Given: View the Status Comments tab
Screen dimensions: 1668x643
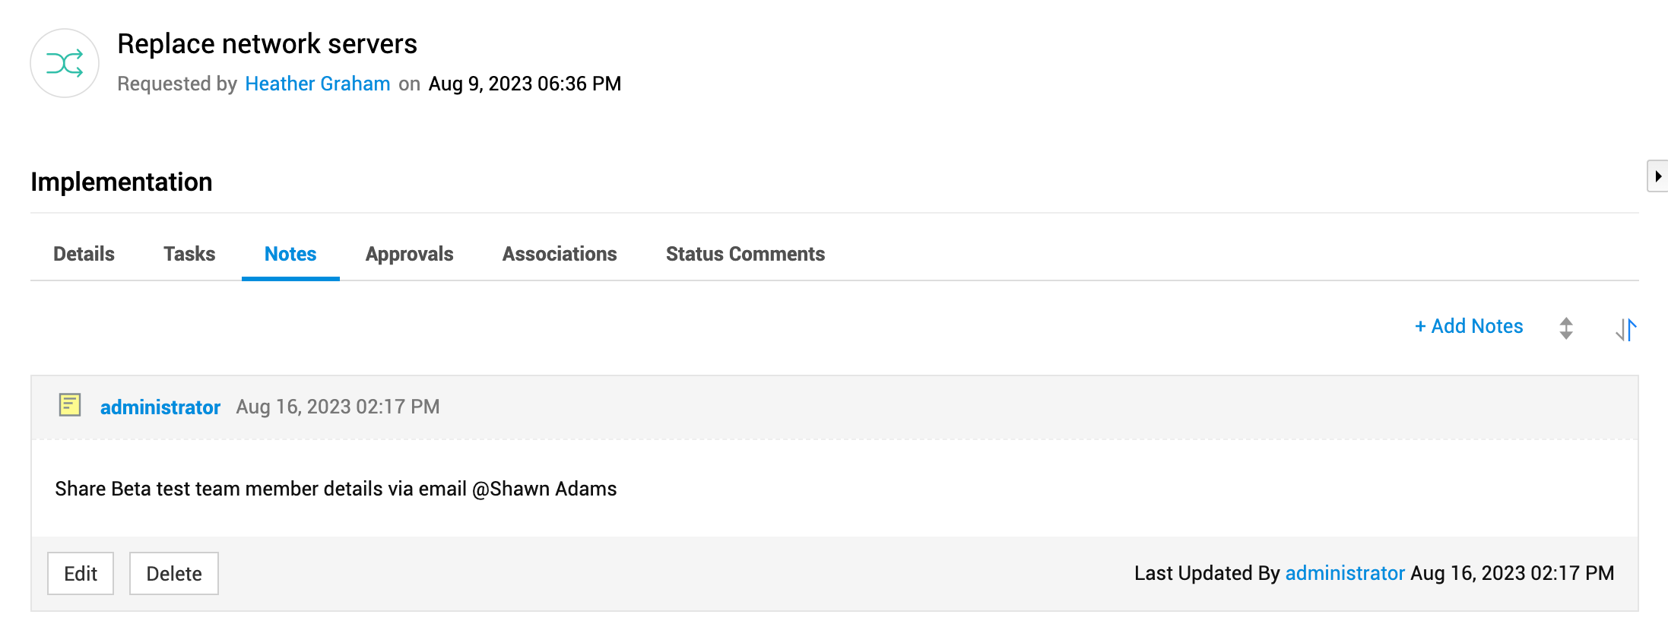Looking at the screenshot, I should [745, 254].
